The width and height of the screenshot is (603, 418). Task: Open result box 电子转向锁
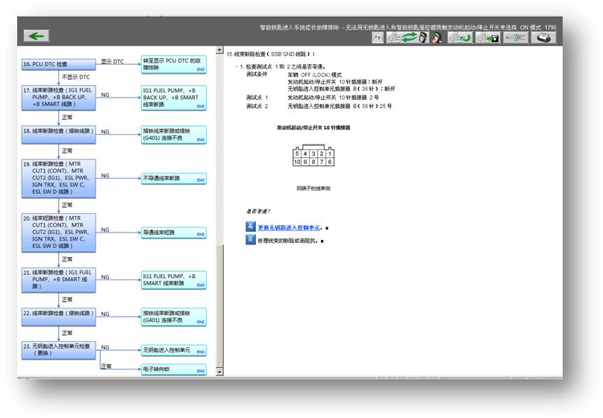(173, 370)
